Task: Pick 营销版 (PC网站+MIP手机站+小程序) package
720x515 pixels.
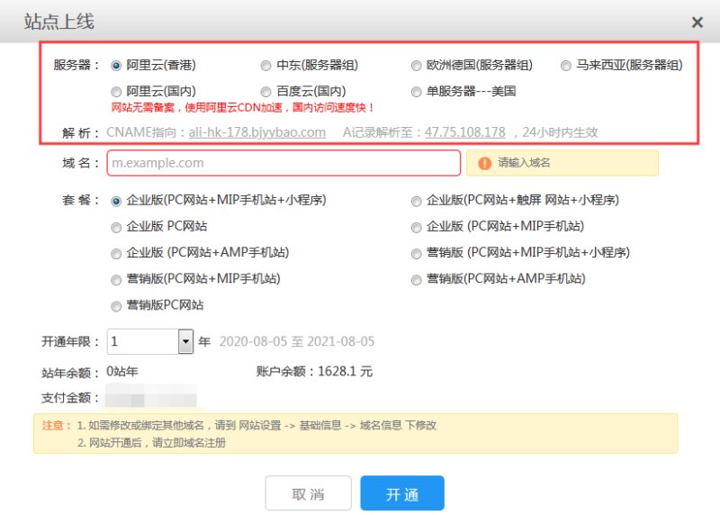Action: 417,253
